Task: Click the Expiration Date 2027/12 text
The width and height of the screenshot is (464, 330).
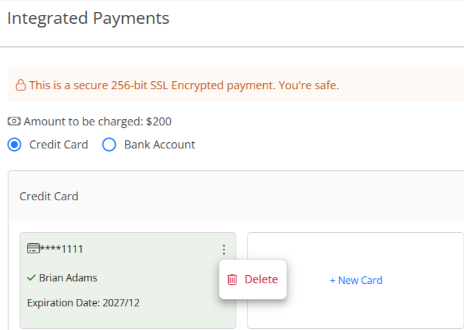Action: [x=84, y=303]
